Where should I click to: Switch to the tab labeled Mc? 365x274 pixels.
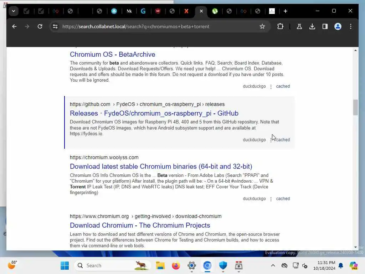pos(129,11)
